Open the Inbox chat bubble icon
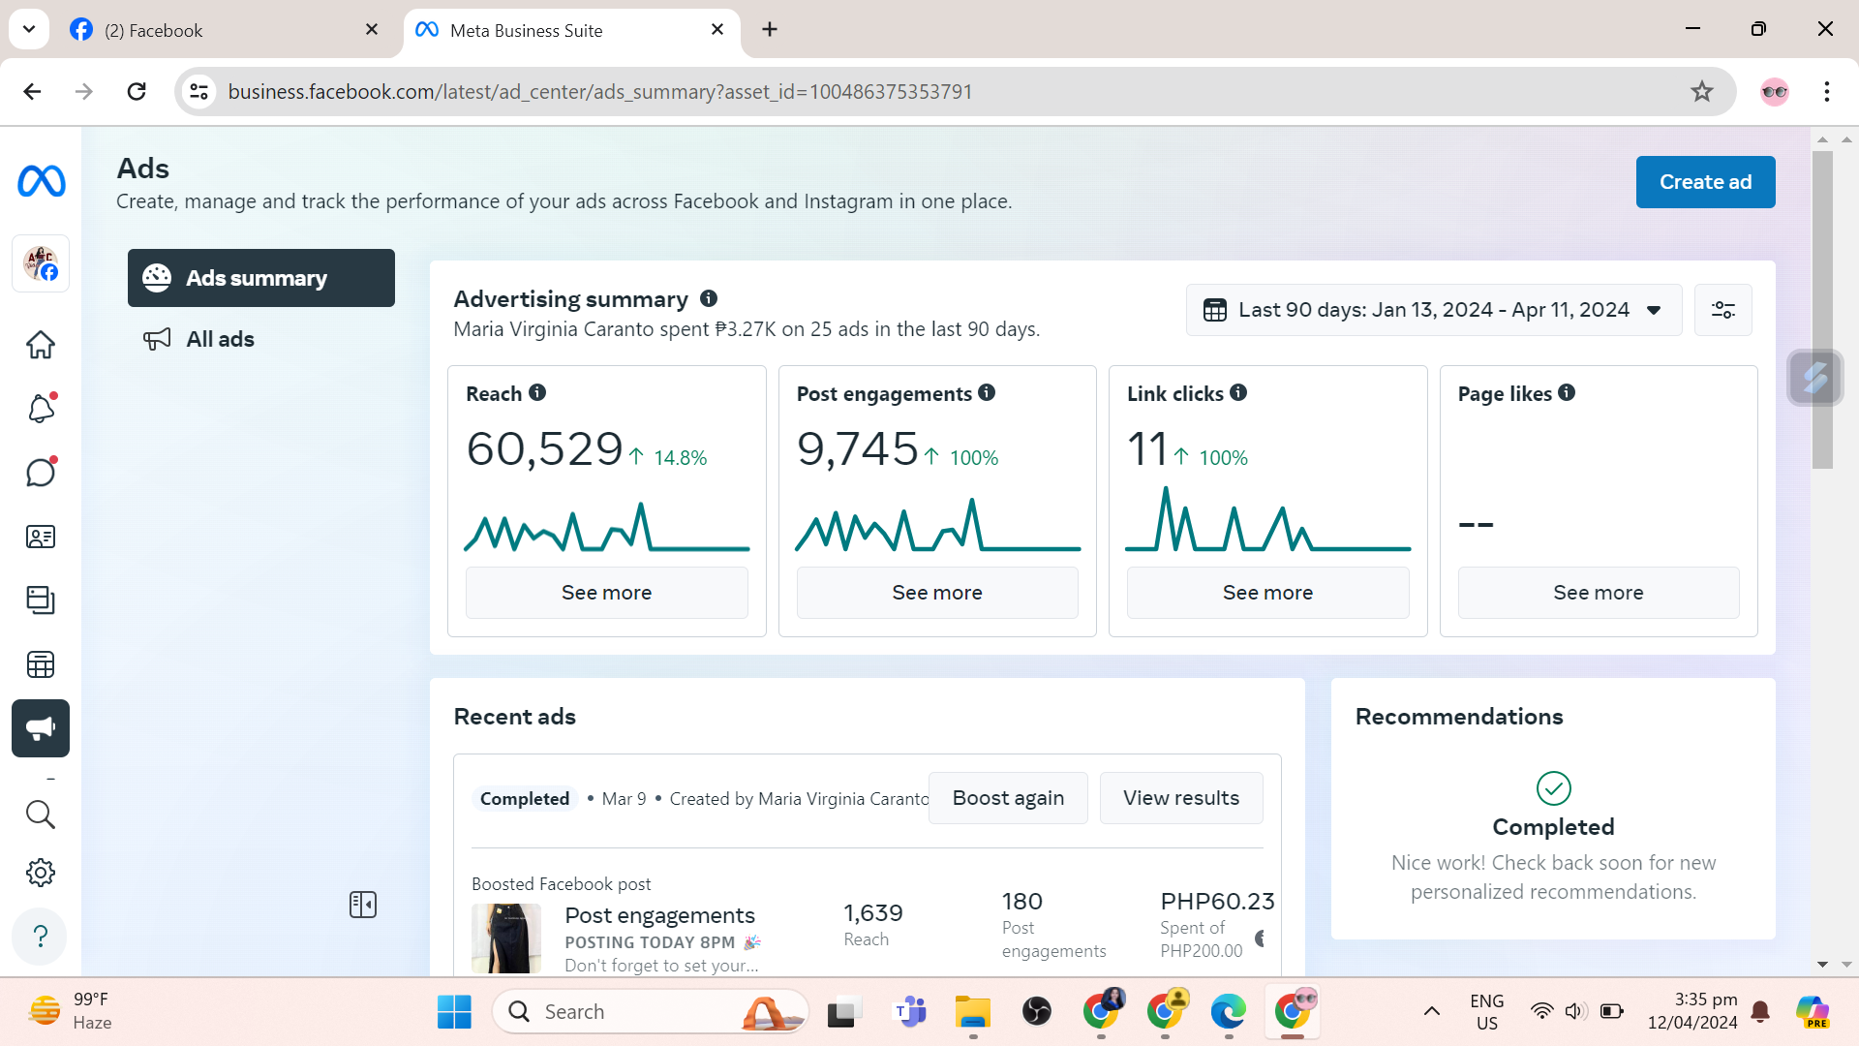The height and width of the screenshot is (1046, 1859). (x=41, y=473)
